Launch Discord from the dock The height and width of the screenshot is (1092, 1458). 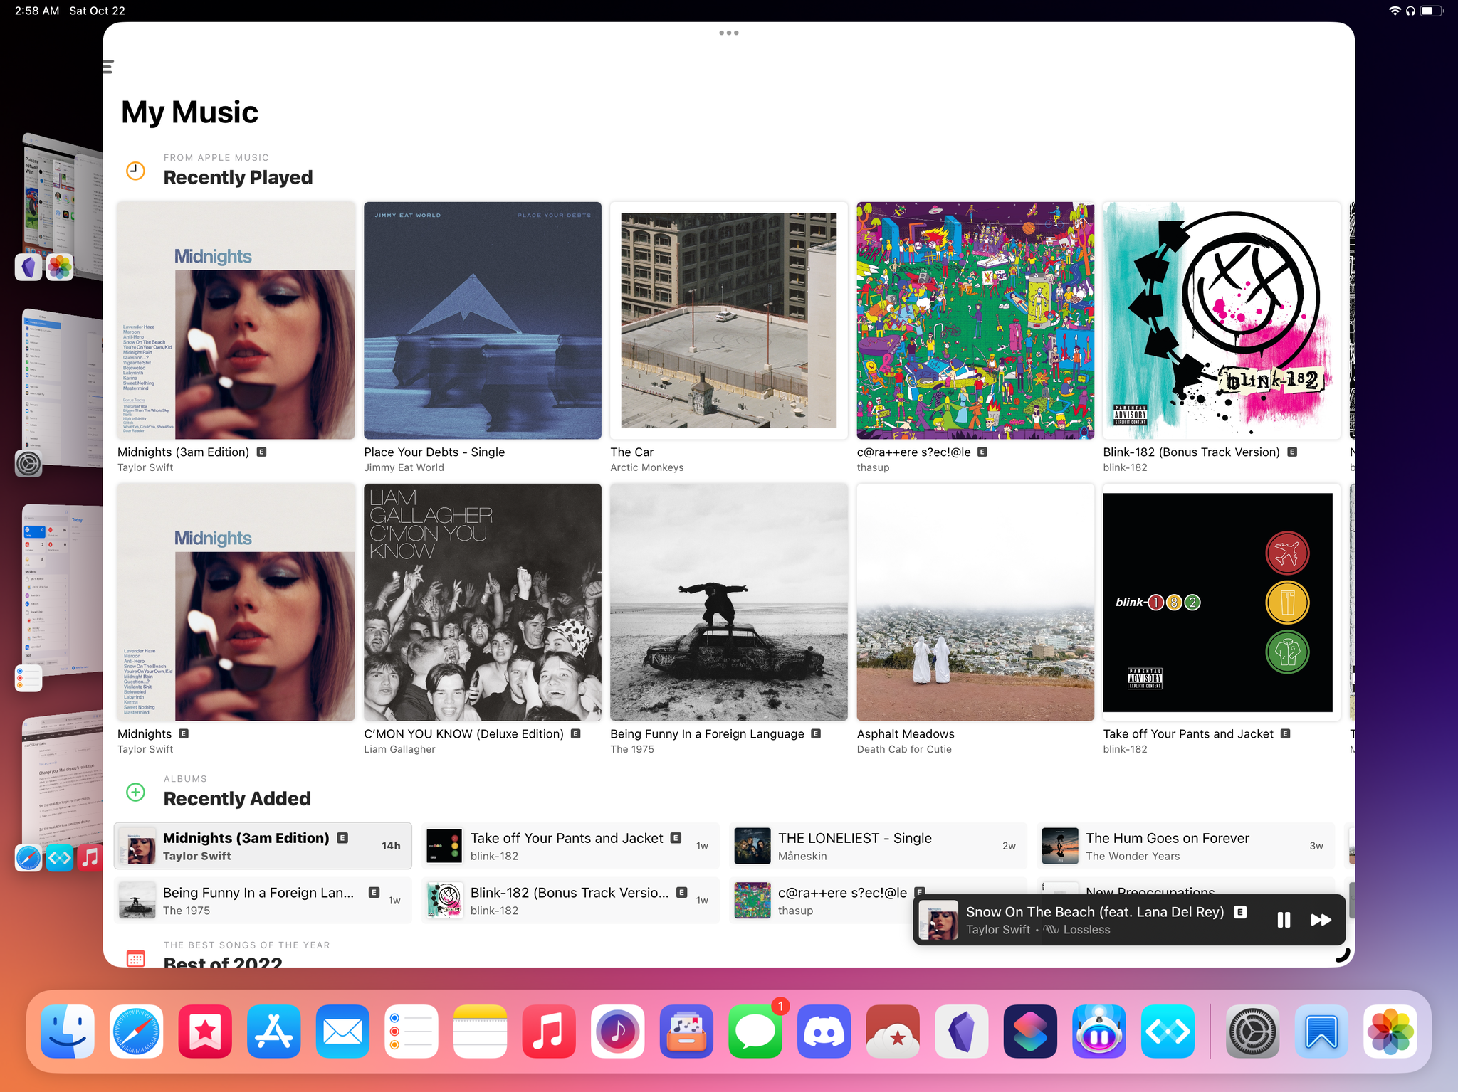click(x=824, y=1032)
